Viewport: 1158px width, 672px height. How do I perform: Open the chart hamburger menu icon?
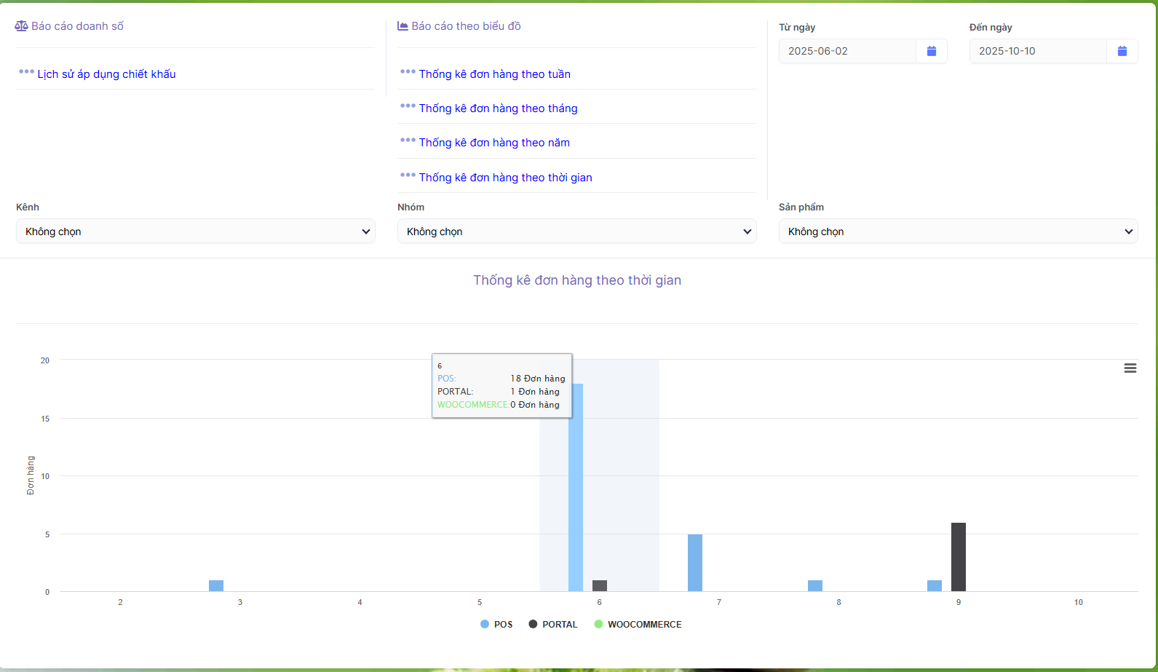point(1130,368)
